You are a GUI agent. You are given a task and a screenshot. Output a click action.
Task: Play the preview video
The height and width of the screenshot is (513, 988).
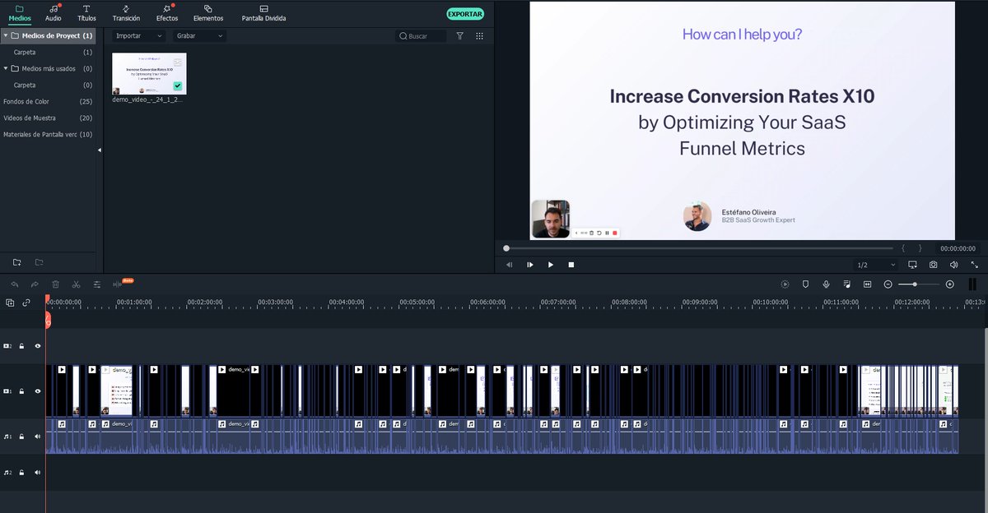[551, 265]
